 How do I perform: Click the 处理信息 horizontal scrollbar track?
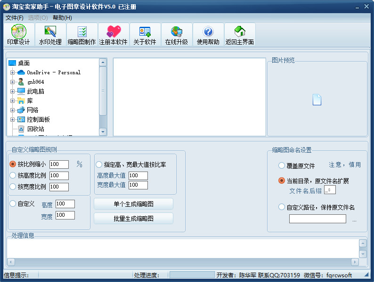click(x=183, y=262)
